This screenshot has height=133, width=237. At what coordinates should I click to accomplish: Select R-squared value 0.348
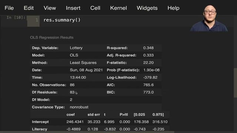[x=148, y=48]
